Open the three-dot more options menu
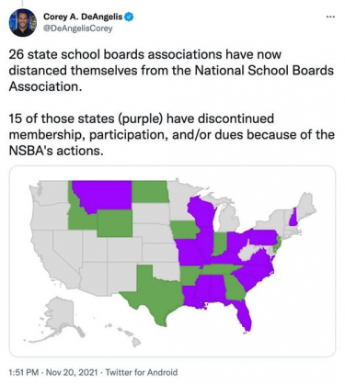 point(330,17)
